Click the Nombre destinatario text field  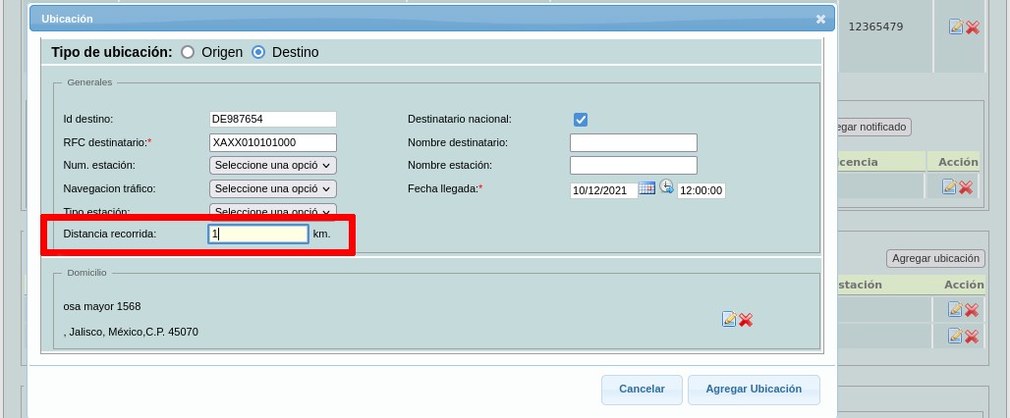634,143
